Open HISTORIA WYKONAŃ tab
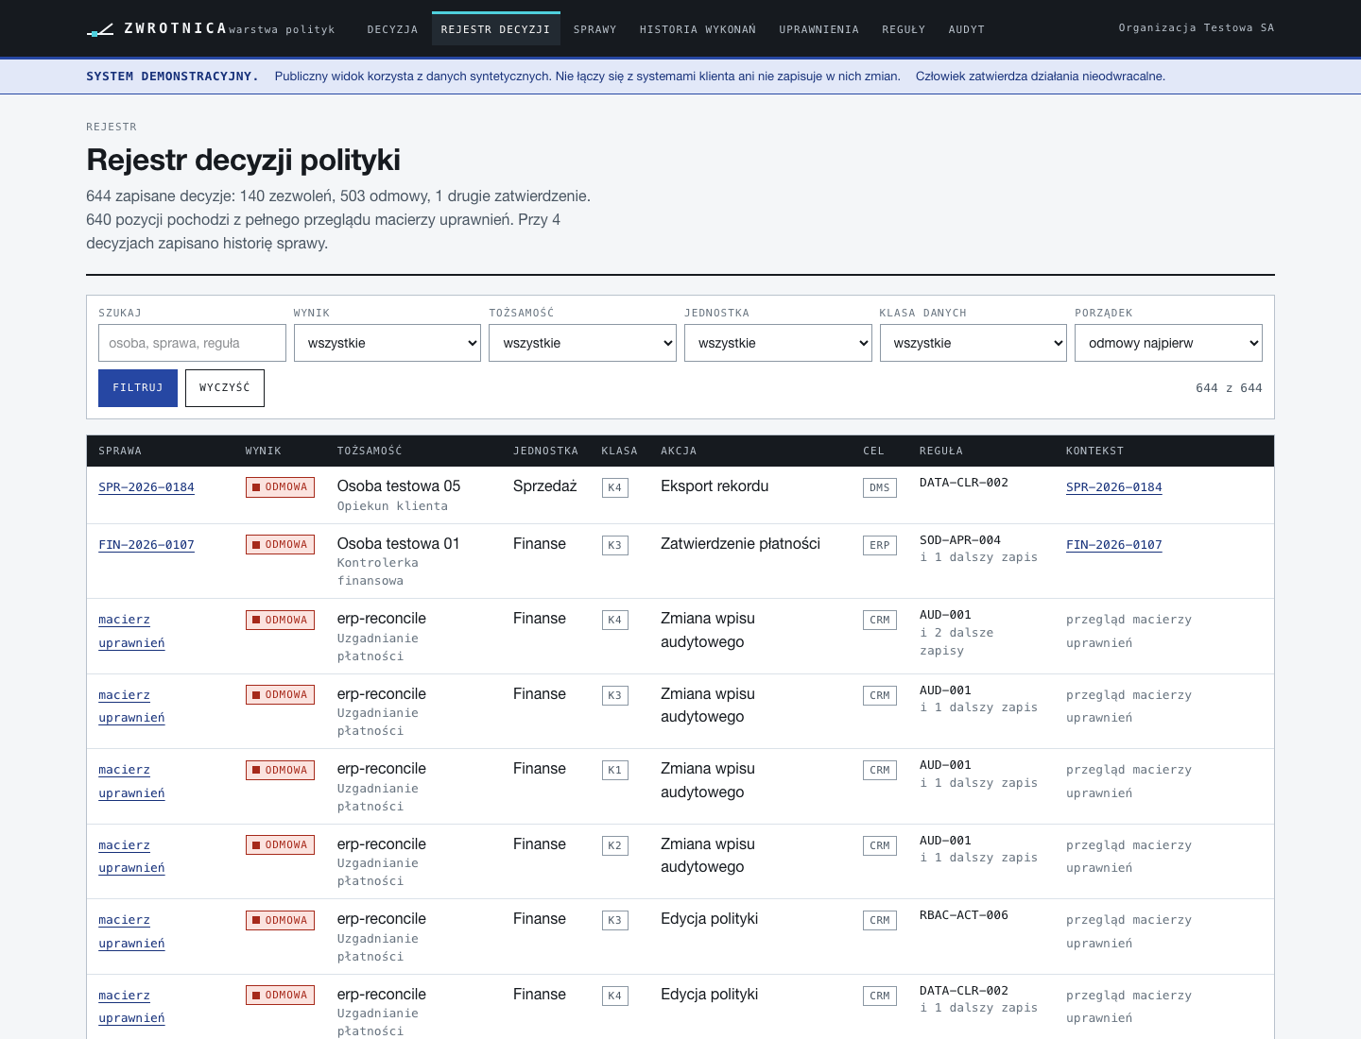 coord(698,29)
